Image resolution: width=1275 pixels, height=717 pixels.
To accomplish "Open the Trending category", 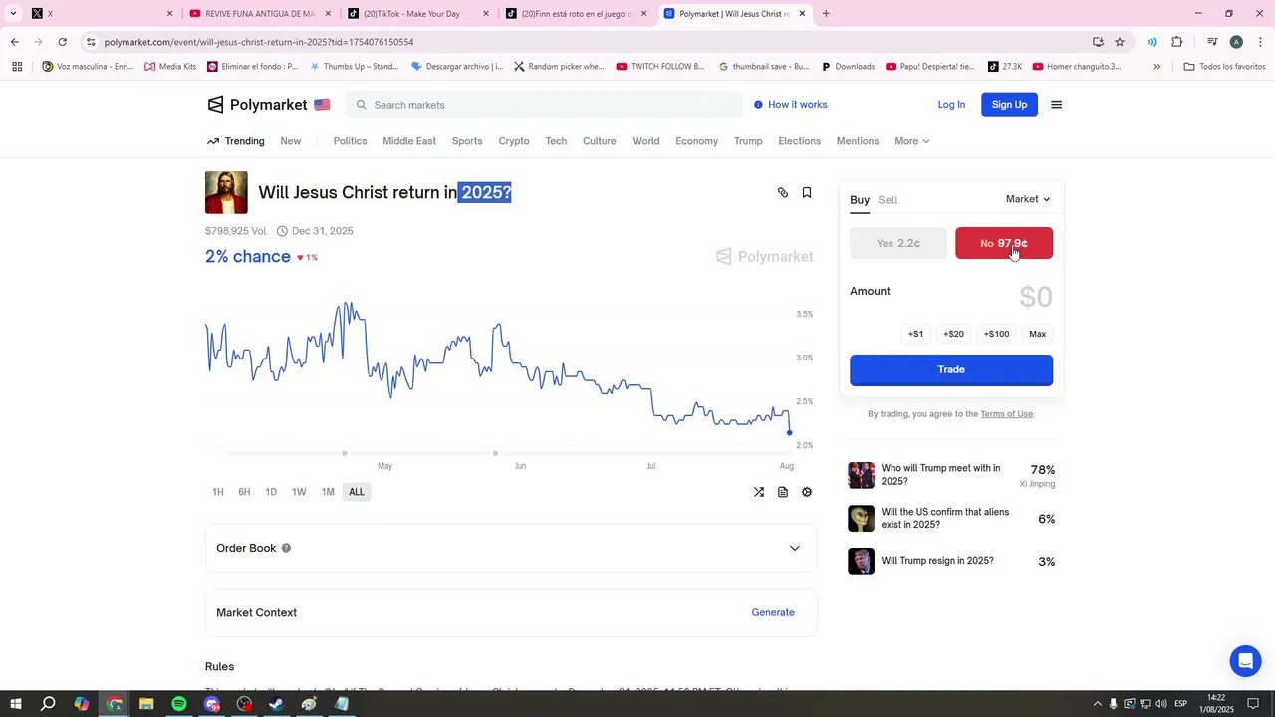I will point(236,141).
